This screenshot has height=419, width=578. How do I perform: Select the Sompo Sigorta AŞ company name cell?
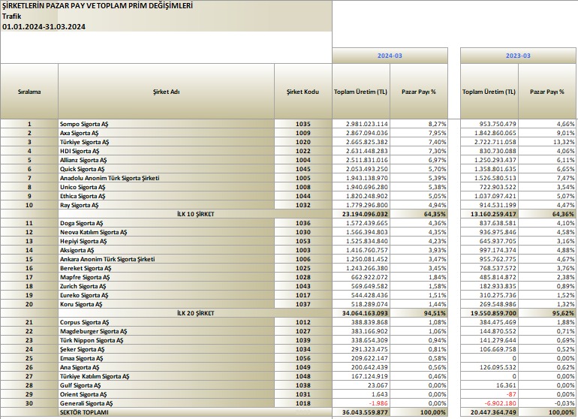pos(166,124)
